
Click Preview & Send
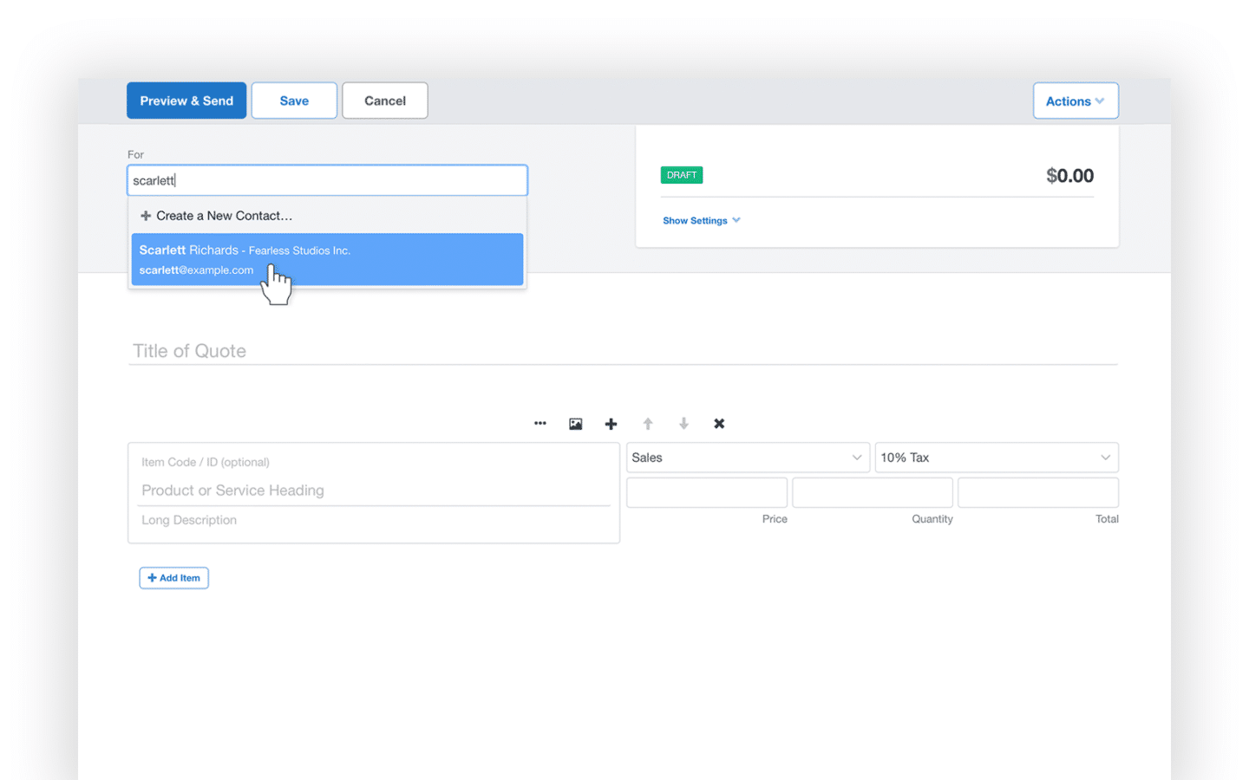pos(186,101)
